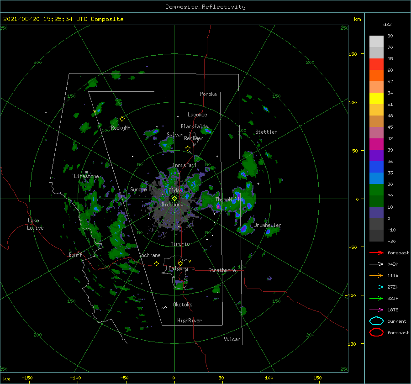Viewport: 411px width, 384px height.
Task: Click the -150 value on bottom axis
Action: [x=27, y=378]
